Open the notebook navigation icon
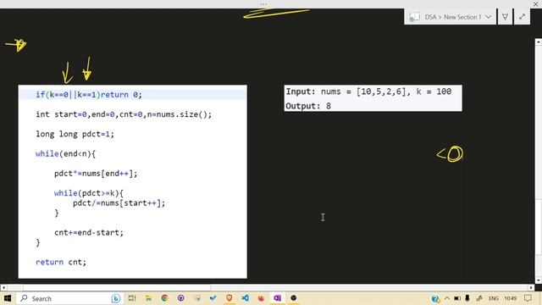Screen dimensions: 542x305 coord(414,17)
